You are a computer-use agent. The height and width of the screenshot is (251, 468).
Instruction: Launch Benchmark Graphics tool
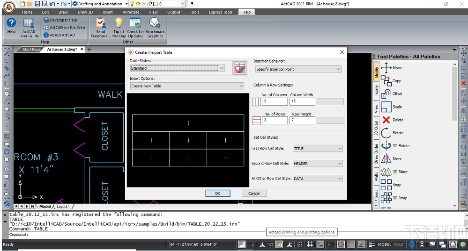pyautogui.click(x=155, y=28)
